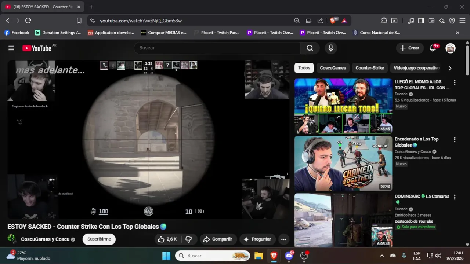Select the Videojuego cooperativo filter chip
Image resolution: width=470 pixels, height=264 pixels.
(x=416, y=68)
